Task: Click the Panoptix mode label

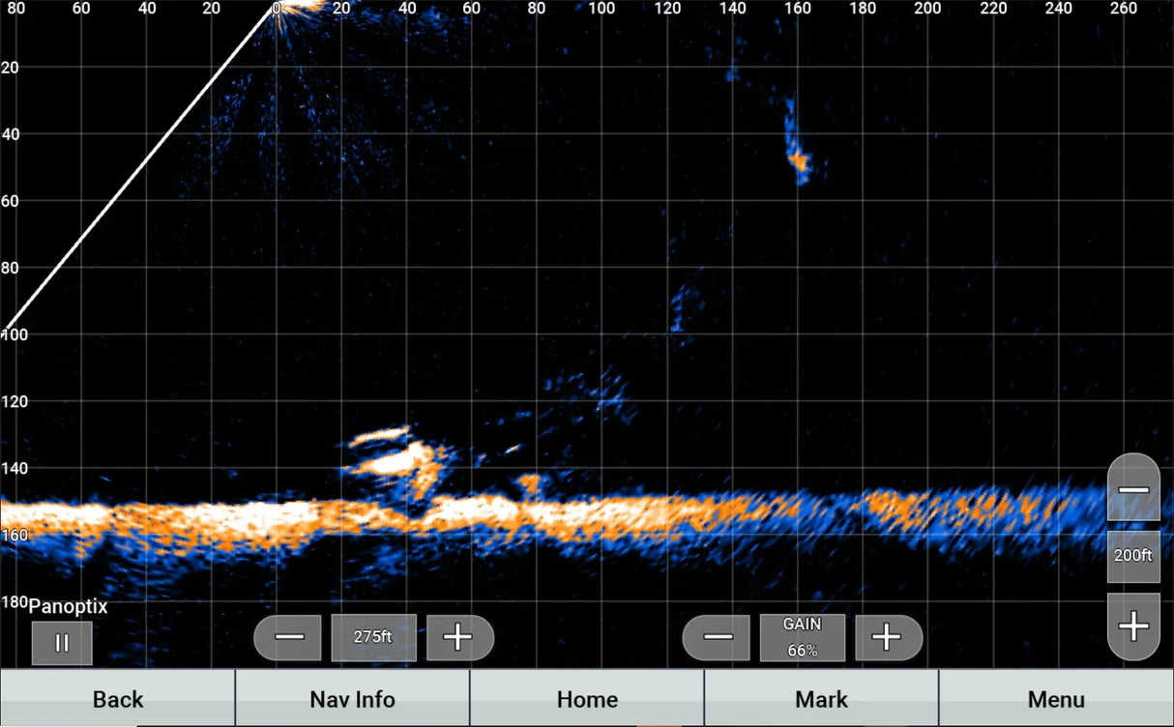Action: 68,606
